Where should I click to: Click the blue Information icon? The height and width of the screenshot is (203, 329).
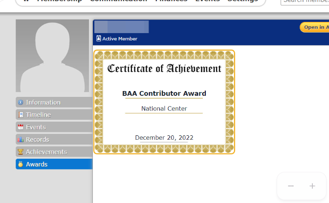pos(21,102)
